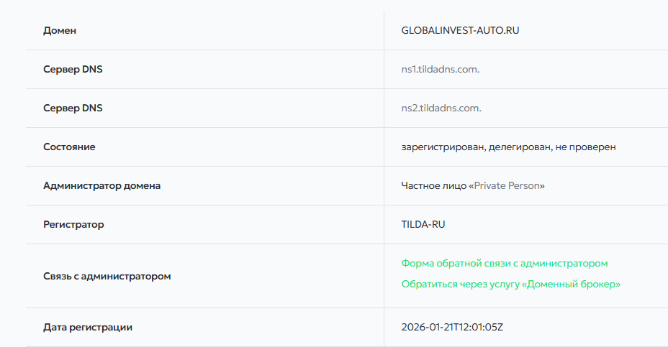Viewport: 668px width, 347px height.
Task: Click the registration date 2026-01-21T12:01:05Z
Action: click(453, 328)
